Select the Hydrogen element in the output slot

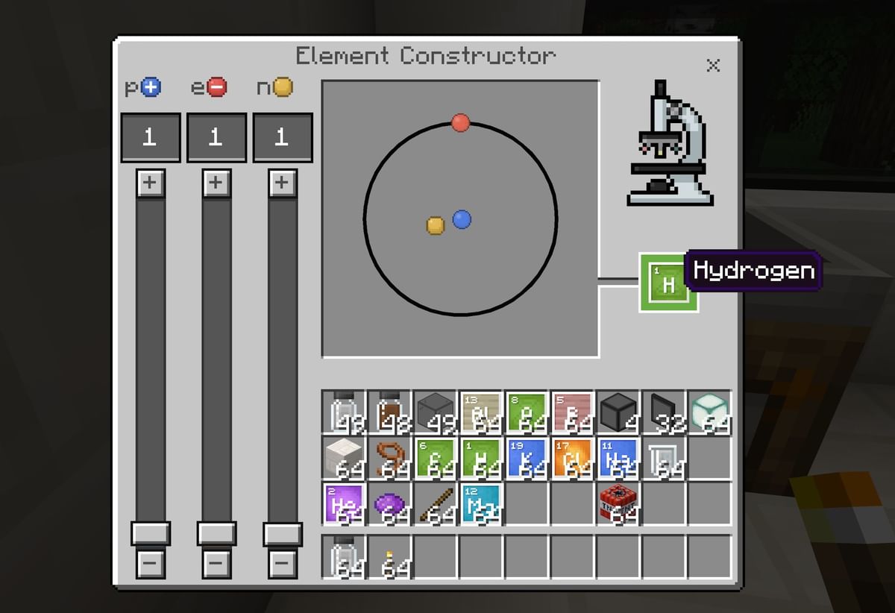coord(668,282)
